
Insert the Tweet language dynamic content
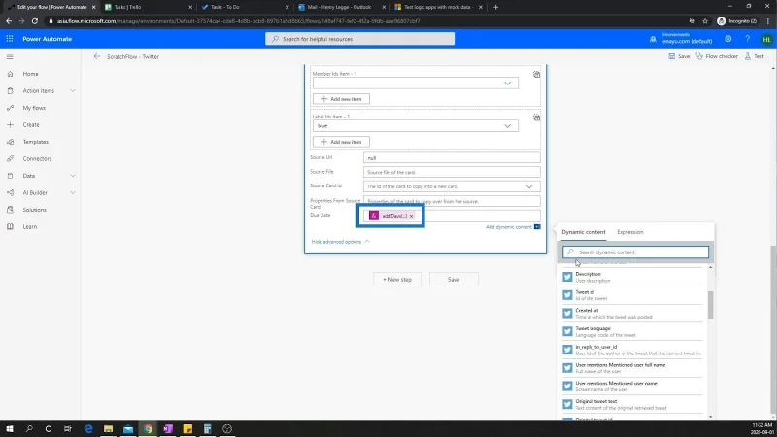[633, 331]
